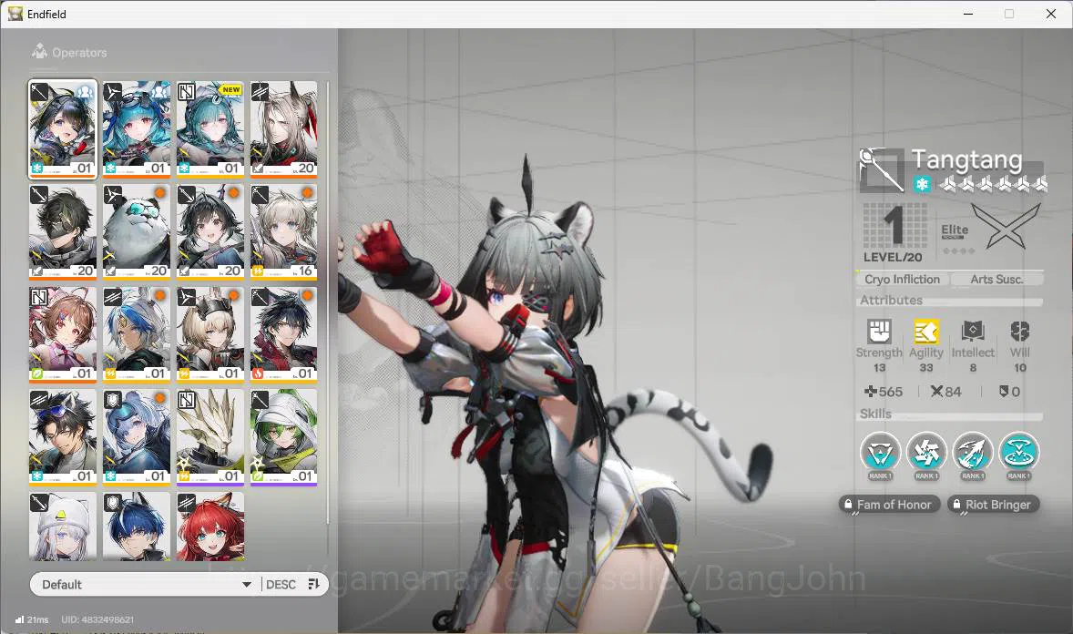Choose the white spiky-armored operator card
The image size is (1073, 634).
pos(210,437)
